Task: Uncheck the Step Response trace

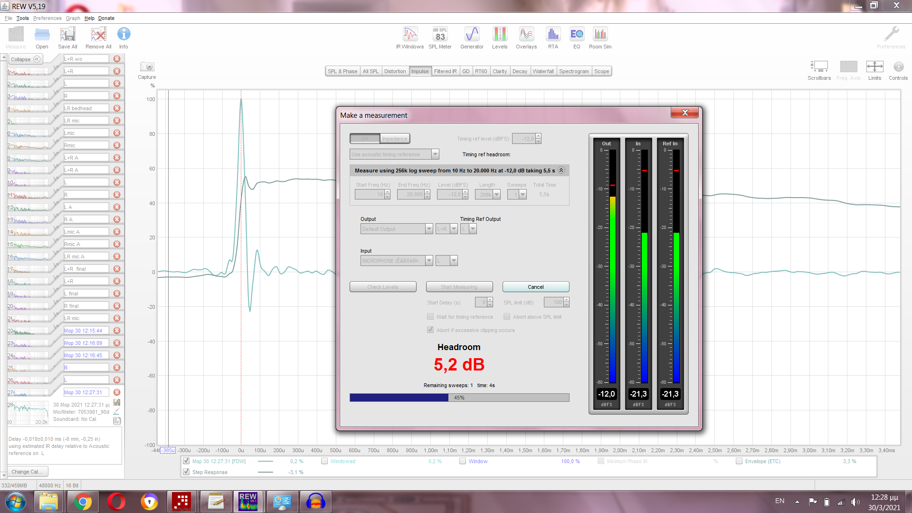Action: click(x=186, y=472)
